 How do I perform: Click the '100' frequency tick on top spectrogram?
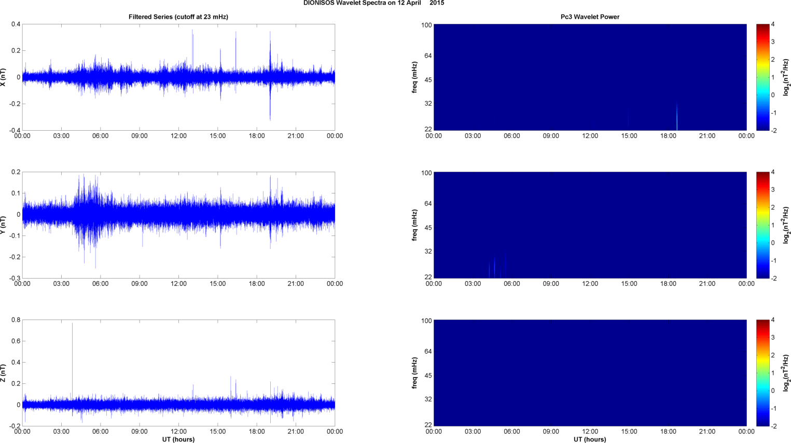tap(426, 25)
